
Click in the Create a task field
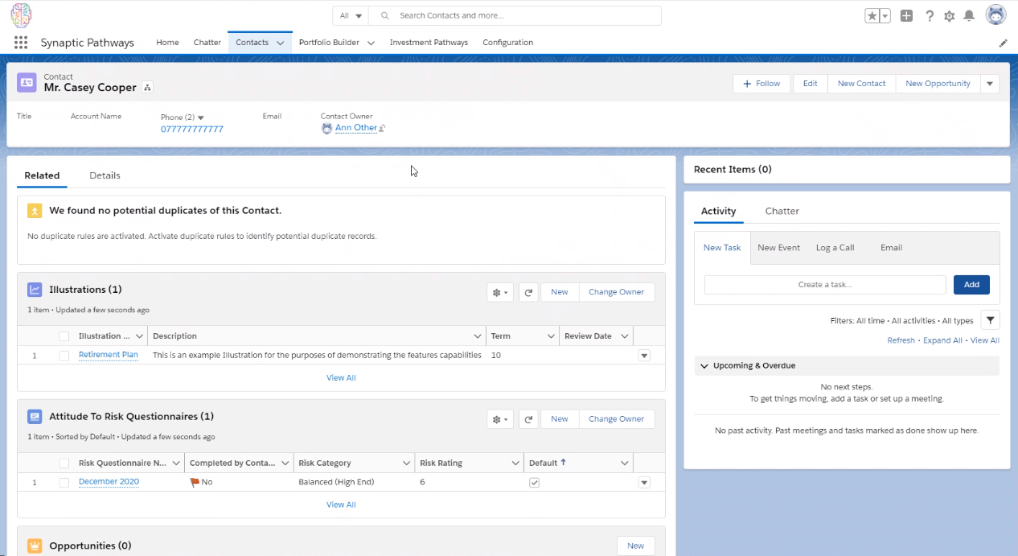click(825, 285)
